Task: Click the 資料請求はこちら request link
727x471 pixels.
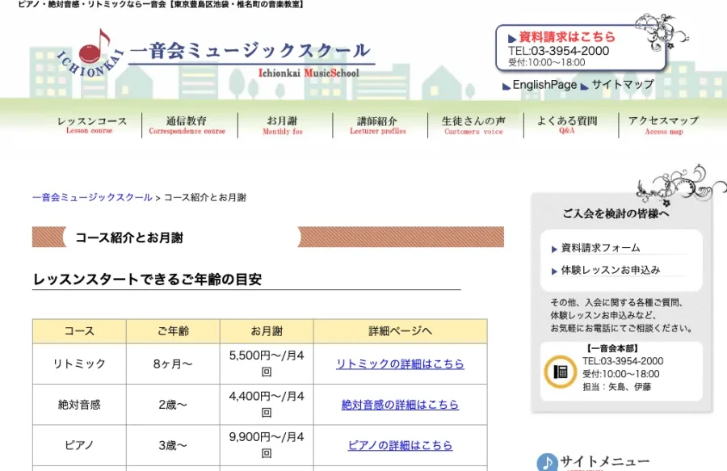Action: pos(567,36)
